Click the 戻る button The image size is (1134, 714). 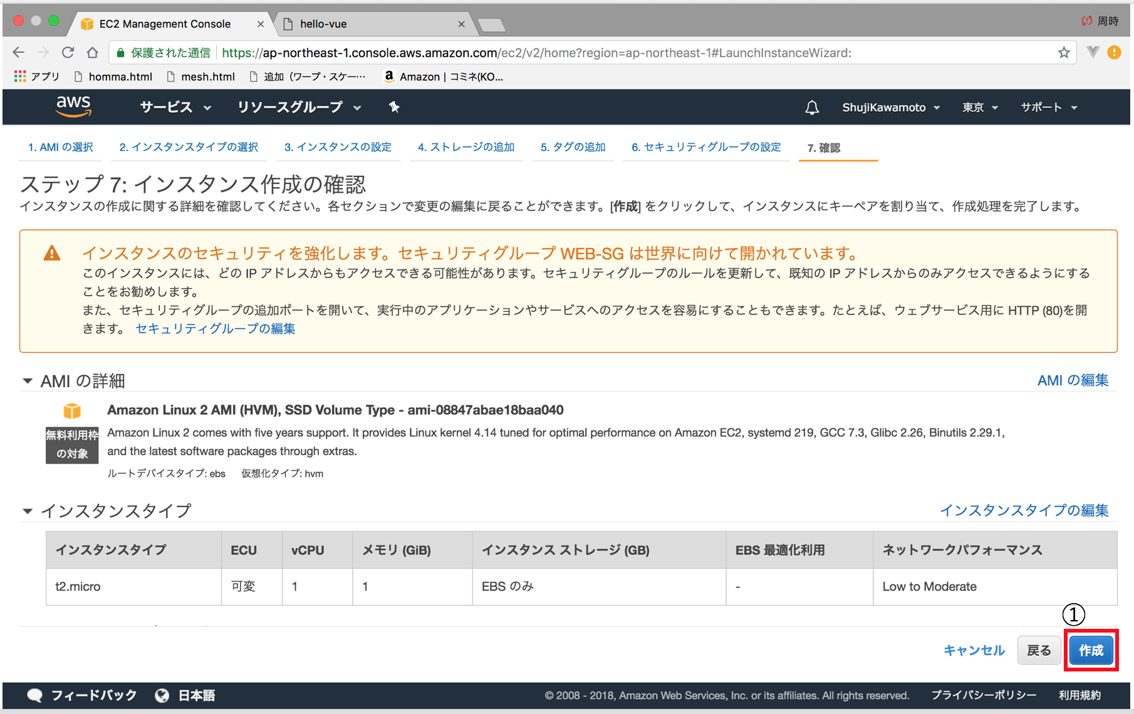click(1039, 651)
